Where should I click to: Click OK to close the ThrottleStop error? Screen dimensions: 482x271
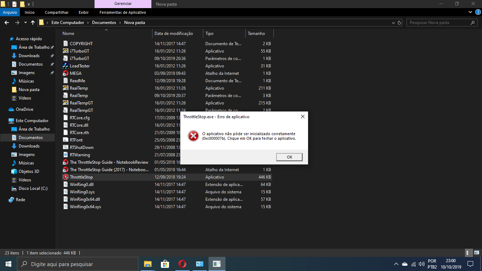[x=289, y=157]
